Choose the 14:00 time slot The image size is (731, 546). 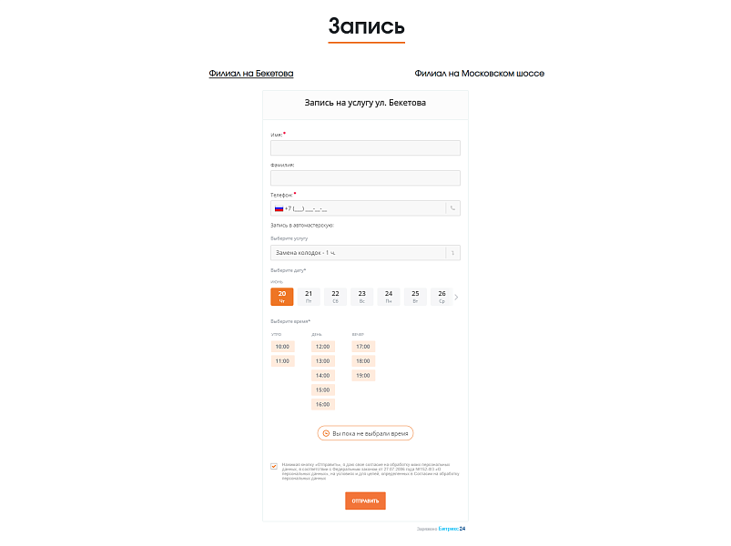pyautogui.click(x=322, y=376)
